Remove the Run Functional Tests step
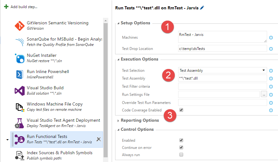Viewport: 278px width, 162px height. [x=99, y=139]
